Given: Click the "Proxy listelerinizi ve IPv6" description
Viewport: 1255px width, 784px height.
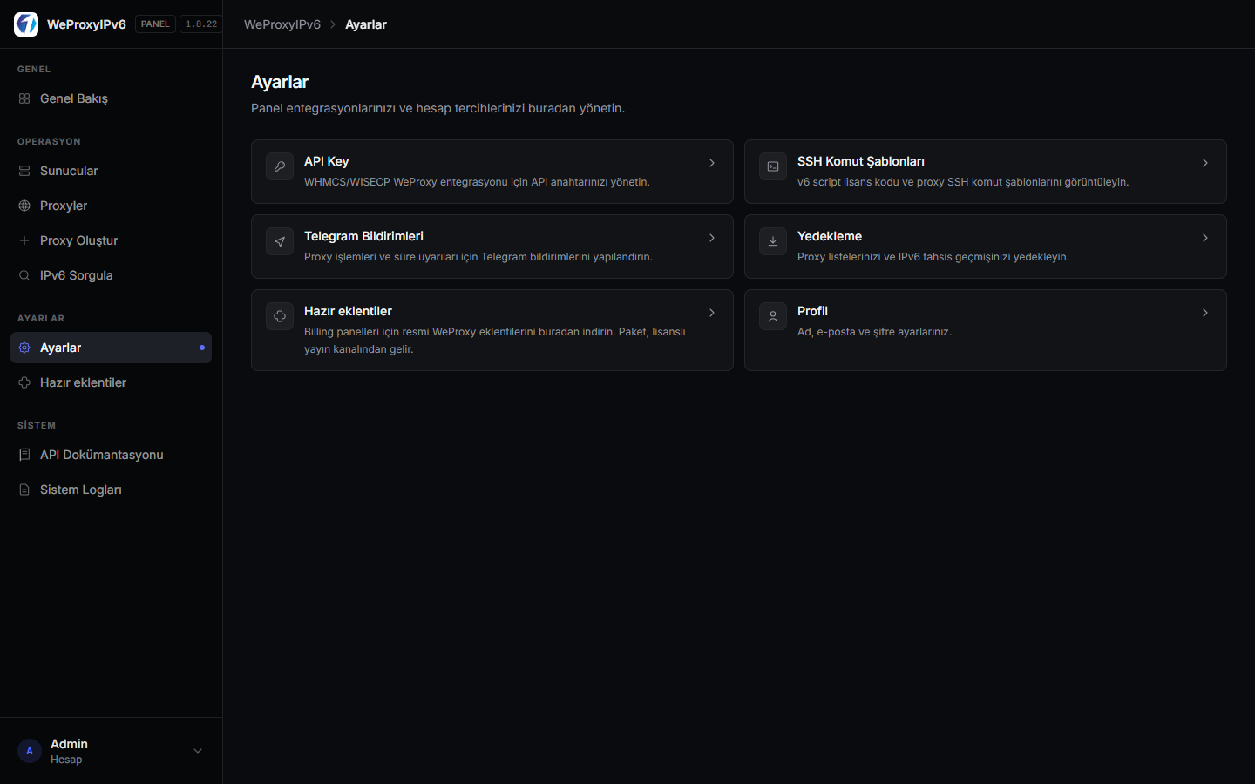Looking at the screenshot, I should tap(933, 257).
